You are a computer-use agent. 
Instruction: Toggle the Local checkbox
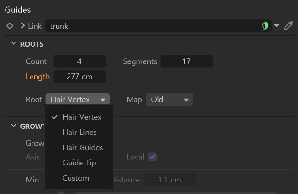152,157
